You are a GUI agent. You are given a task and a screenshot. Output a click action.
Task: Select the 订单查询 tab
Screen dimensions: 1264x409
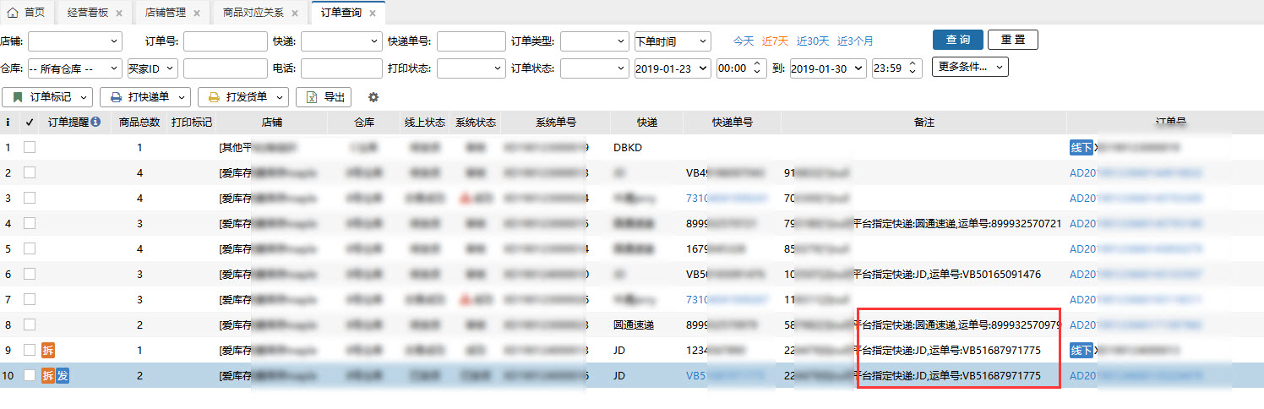341,13
